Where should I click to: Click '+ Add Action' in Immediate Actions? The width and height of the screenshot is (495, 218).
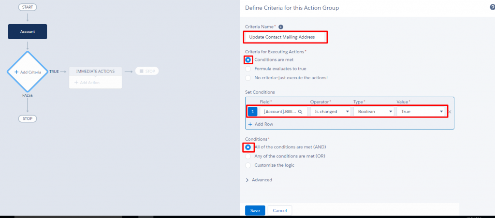point(87,83)
